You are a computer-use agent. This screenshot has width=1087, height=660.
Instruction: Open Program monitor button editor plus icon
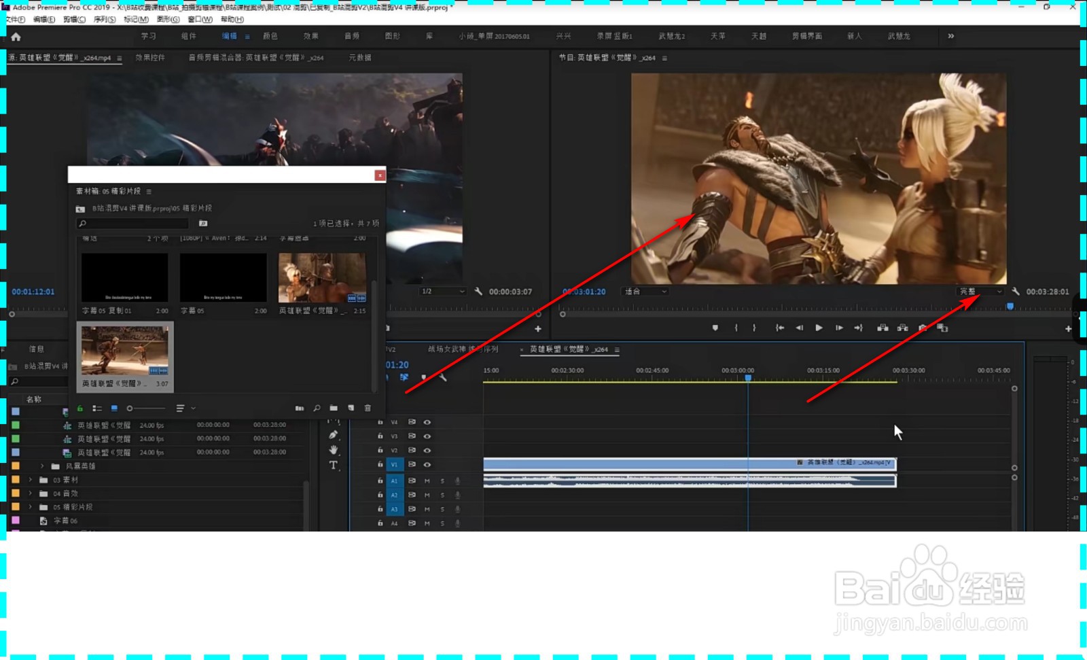click(x=1068, y=328)
